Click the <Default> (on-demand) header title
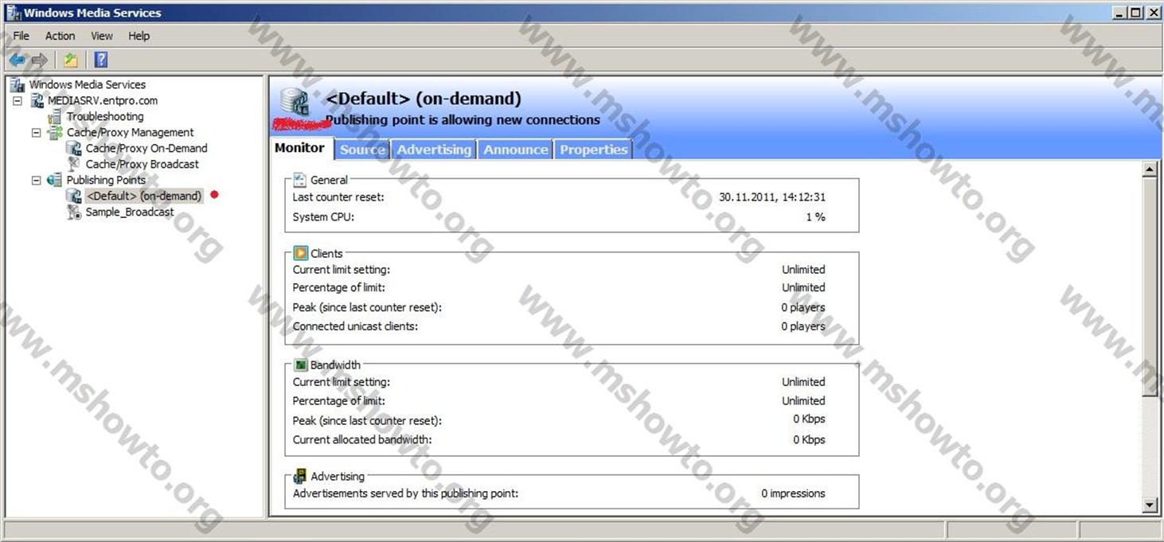 (424, 99)
